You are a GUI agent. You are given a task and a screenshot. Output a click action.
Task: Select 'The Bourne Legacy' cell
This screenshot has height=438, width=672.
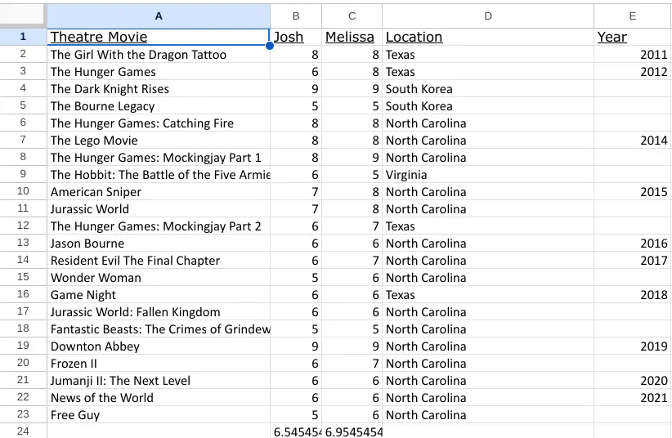pyautogui.click(x=159, y=106)
